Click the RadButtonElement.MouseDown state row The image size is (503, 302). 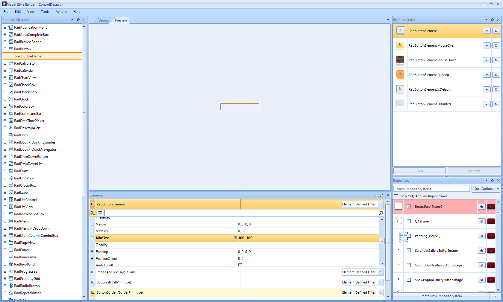click(x=446, y=60)
